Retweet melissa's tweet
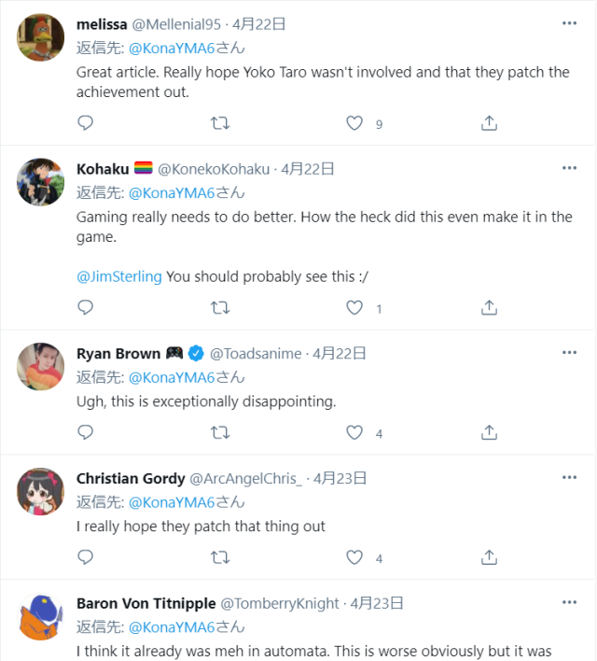597x661 pixels. [x=220, y=122]
